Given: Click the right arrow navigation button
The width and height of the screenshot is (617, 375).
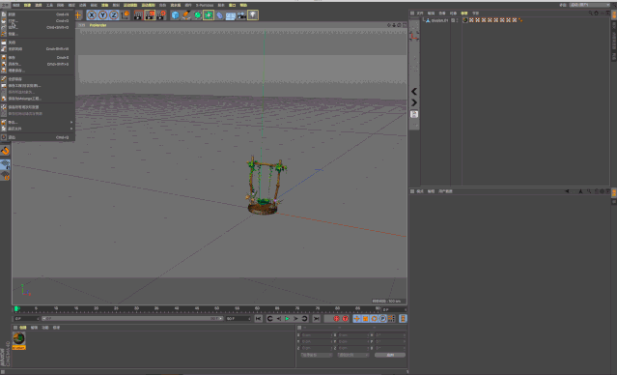Looking at the screenshot, I should tap(414, 102).
